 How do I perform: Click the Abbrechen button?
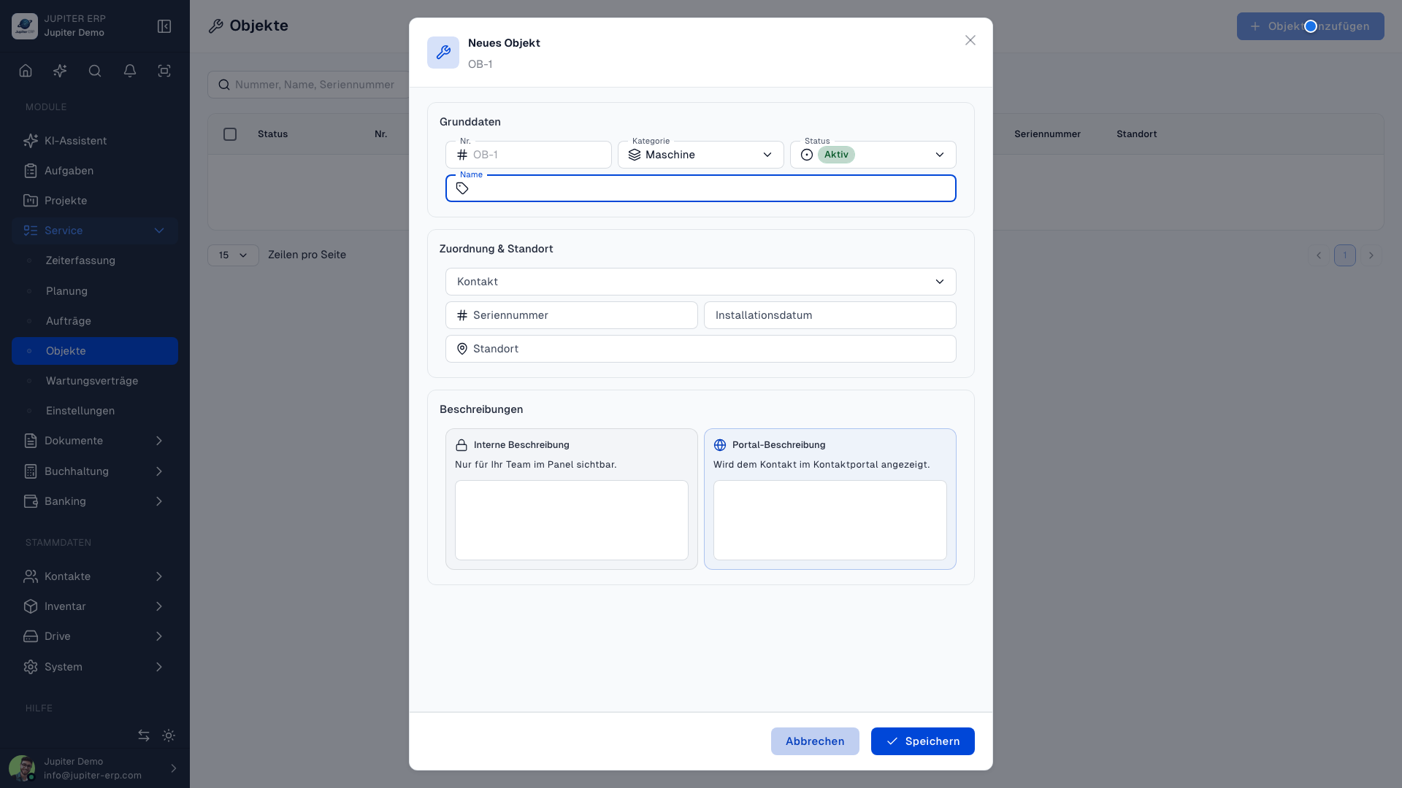pos(815,741)
